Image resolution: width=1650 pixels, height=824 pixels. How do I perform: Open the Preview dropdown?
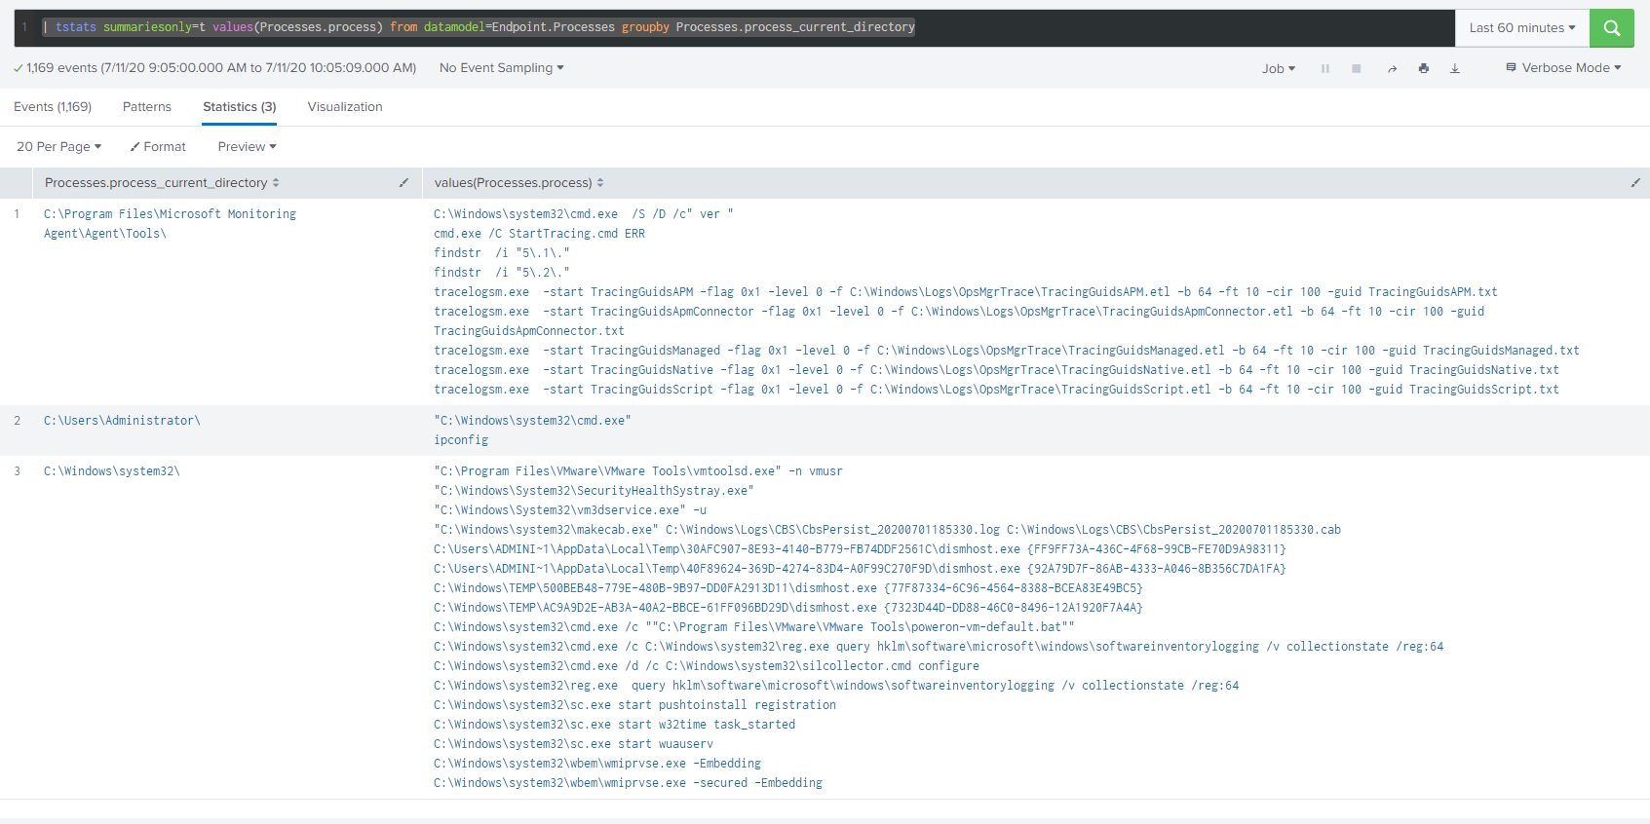click(x=247, y=147)
